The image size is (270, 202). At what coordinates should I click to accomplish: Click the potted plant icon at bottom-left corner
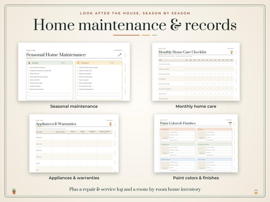click(14, 191)
